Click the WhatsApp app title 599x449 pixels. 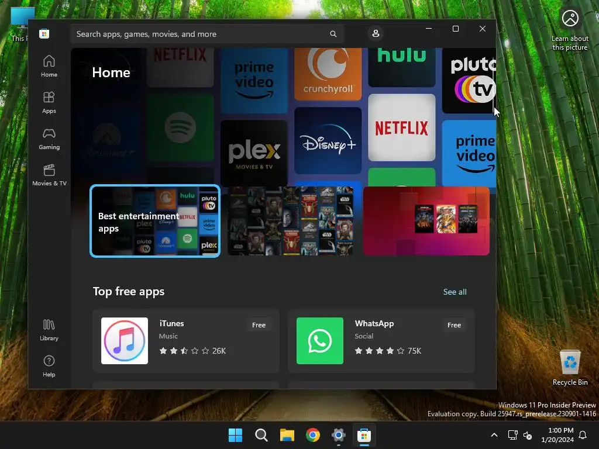[374, 323]
